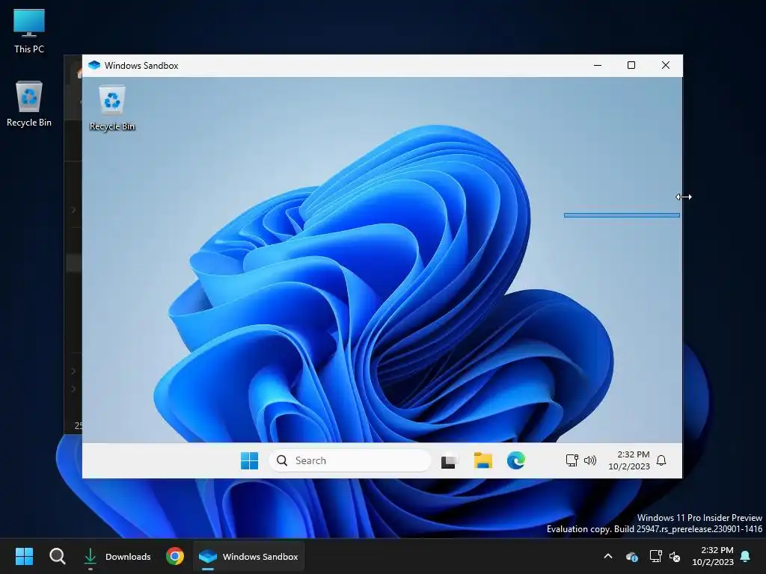Viewport: 766px width, 574px height.
Task: Launch Microsoft Edge in the sandbox taskbar
Action: point(516,460)
